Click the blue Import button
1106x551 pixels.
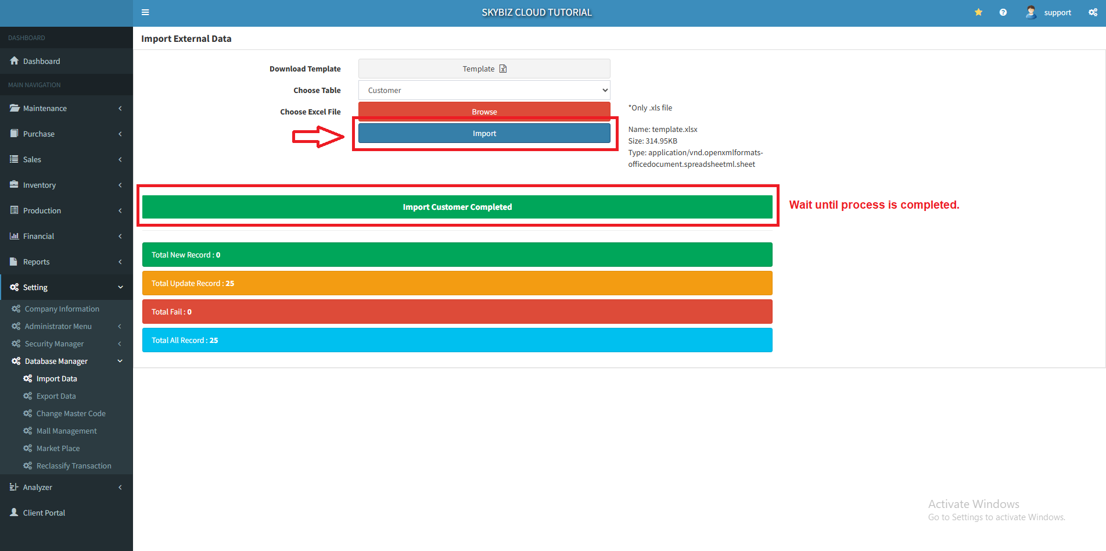[x=484, y=133]
